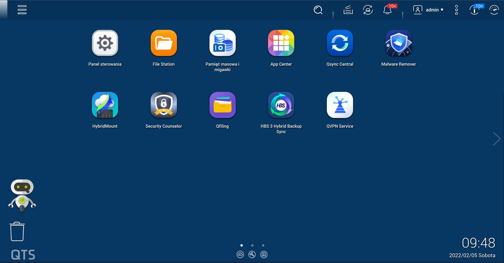504x263 pixels.
Task: Expand the admin user dropdown
Action: point(434,10)
